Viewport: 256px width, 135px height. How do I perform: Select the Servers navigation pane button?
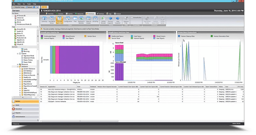pyautogui.click(x=25, y=101)
